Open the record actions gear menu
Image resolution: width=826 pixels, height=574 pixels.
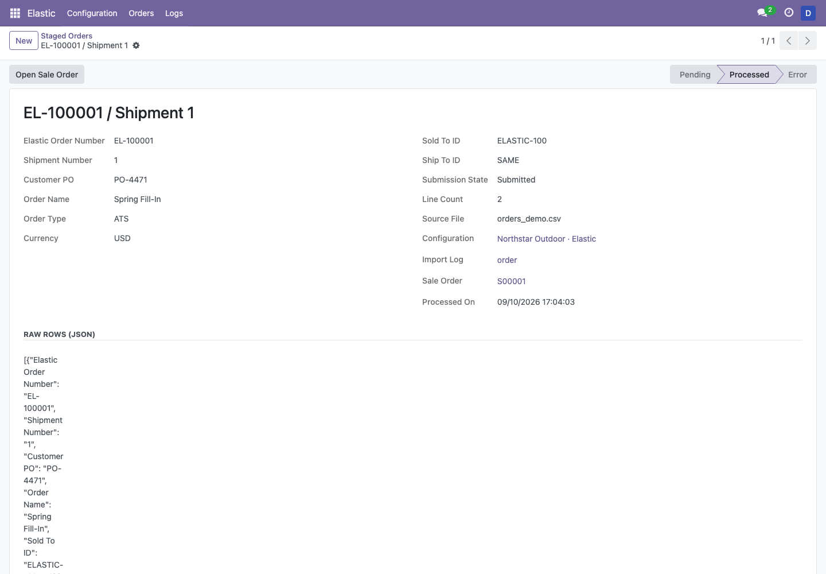tap(136, 45)
